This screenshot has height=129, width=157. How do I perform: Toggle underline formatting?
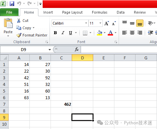coord(70,33)
